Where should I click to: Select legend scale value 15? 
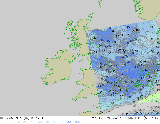pyautogui.click(x=18, y=122)
